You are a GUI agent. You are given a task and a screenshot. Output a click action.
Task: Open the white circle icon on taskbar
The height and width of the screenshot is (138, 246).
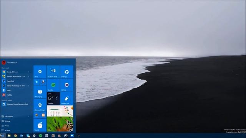click(x=66, y=136)
